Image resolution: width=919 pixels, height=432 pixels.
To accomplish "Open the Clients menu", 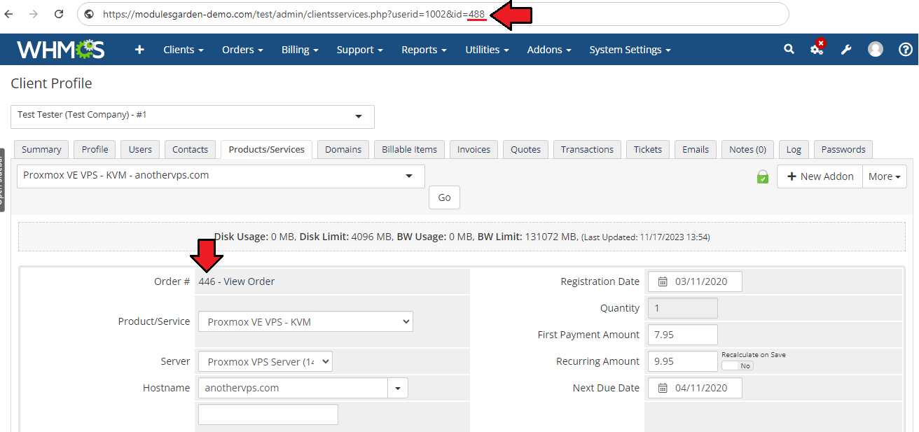I will click(184, 50).
